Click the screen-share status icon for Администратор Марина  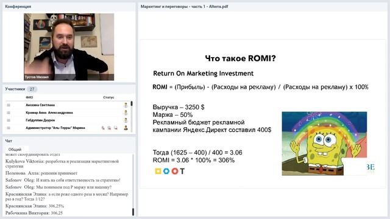116,128
